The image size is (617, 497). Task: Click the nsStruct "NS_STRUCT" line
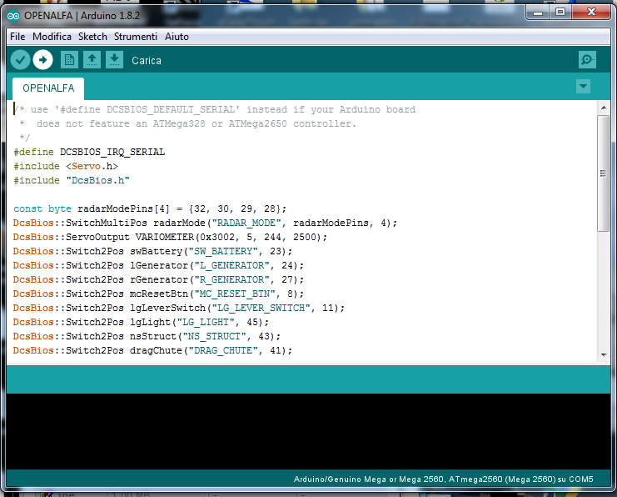pos(147,337)
